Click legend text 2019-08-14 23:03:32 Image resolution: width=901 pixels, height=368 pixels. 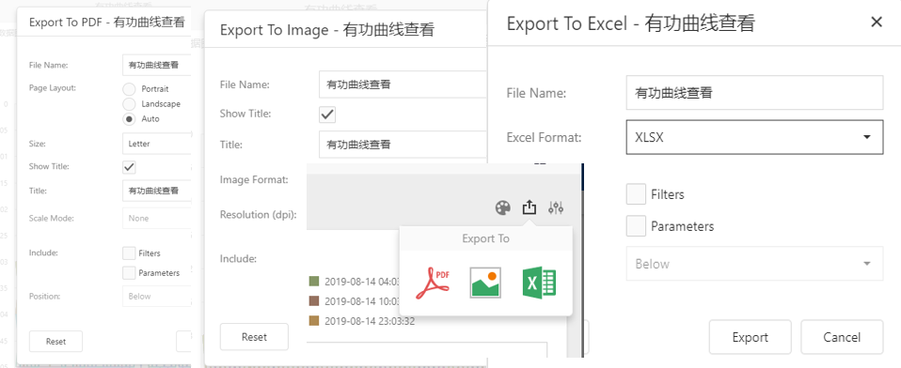coord(370,321)
